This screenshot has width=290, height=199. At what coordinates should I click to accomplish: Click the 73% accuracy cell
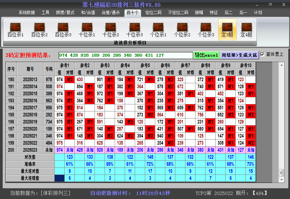point(251,164)
